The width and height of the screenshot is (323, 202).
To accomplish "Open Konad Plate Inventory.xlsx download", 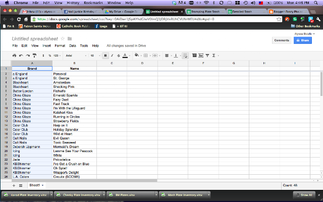I will pos(26,195).
